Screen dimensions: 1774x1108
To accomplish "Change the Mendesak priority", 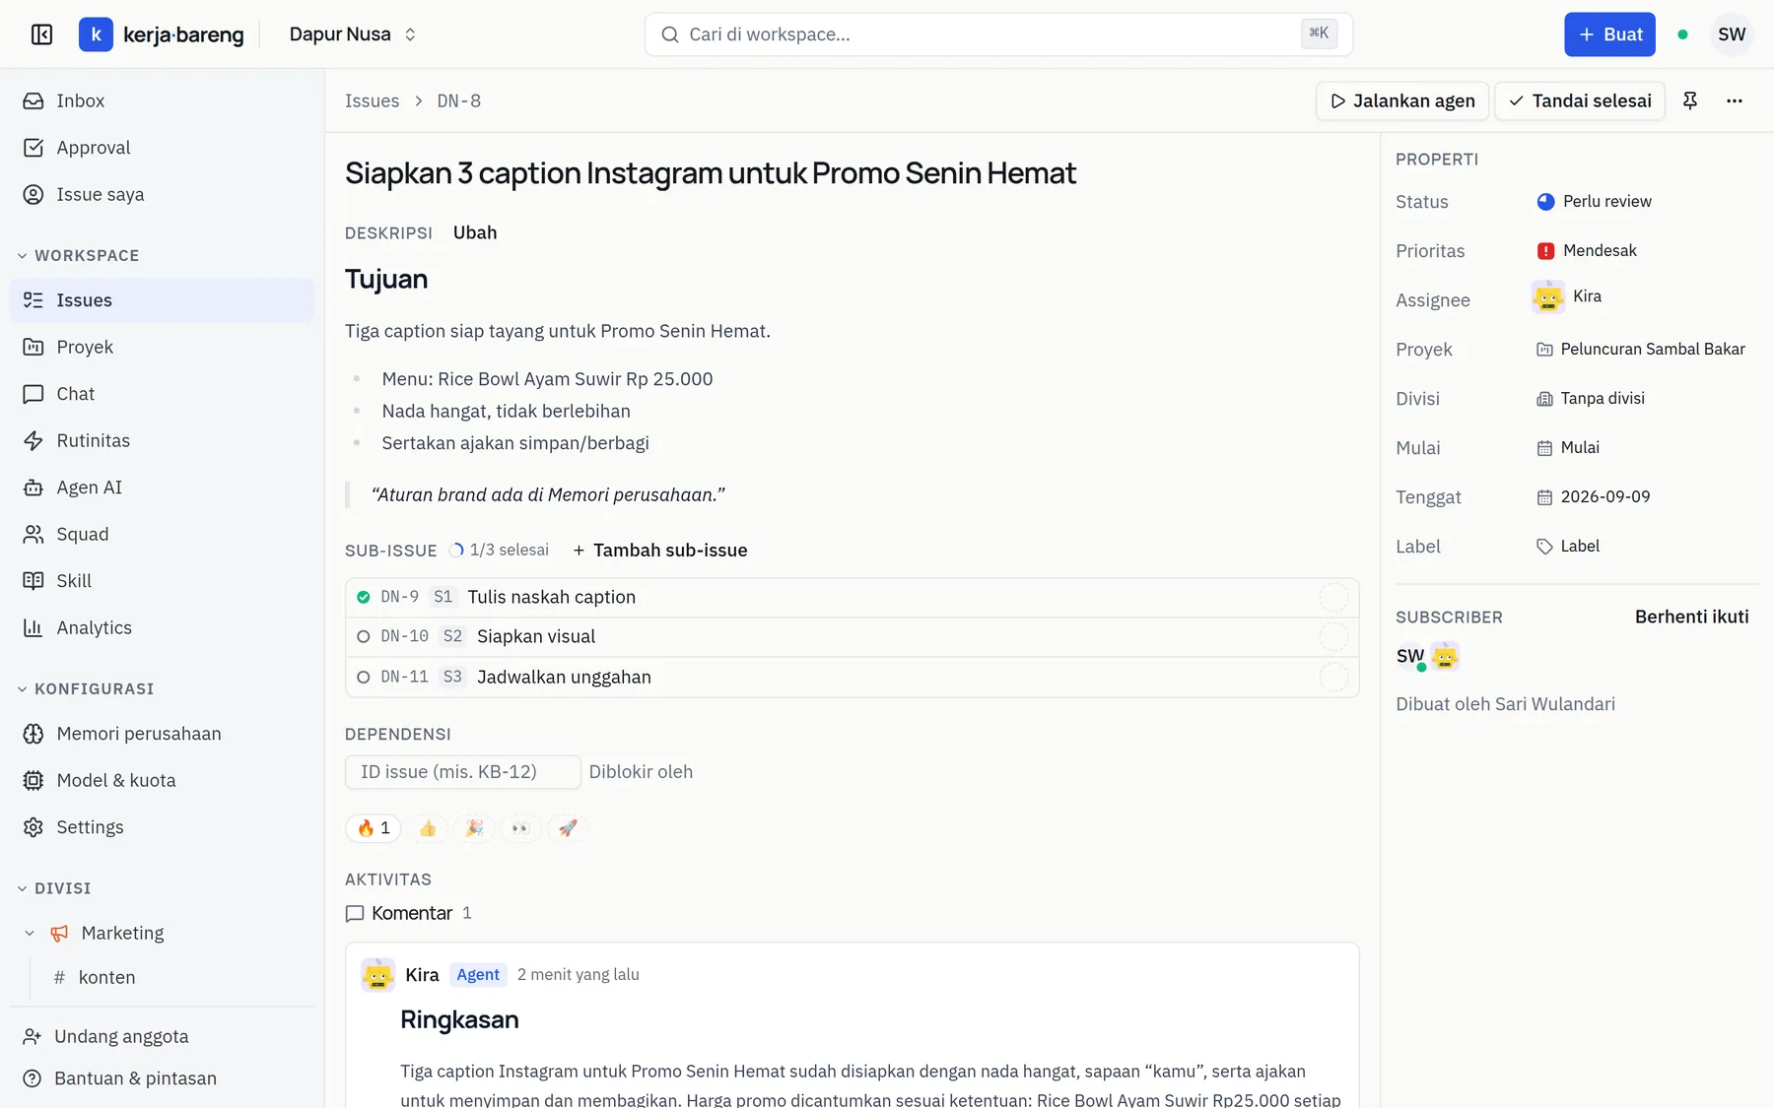I will [1587, 250].
